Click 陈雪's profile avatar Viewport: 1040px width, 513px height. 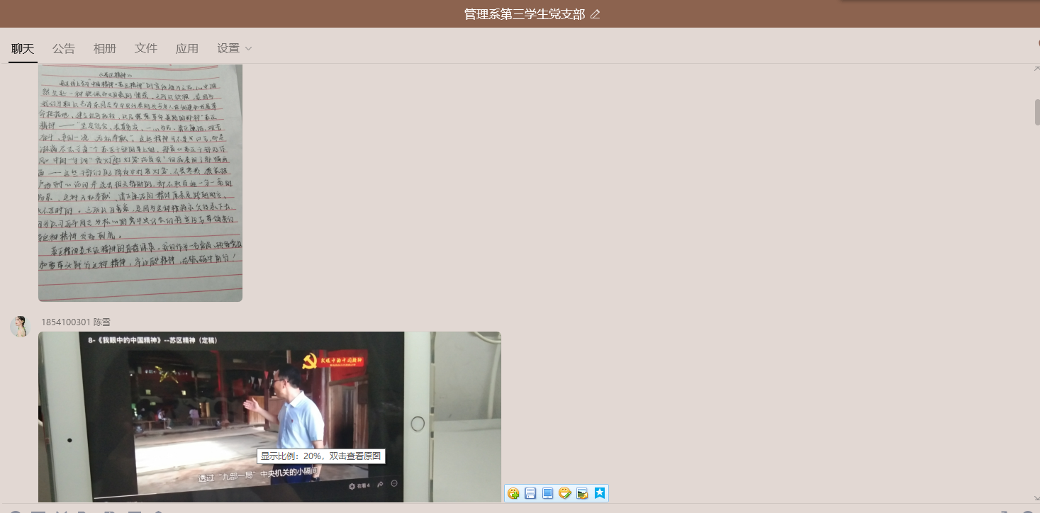click(20, 327)
